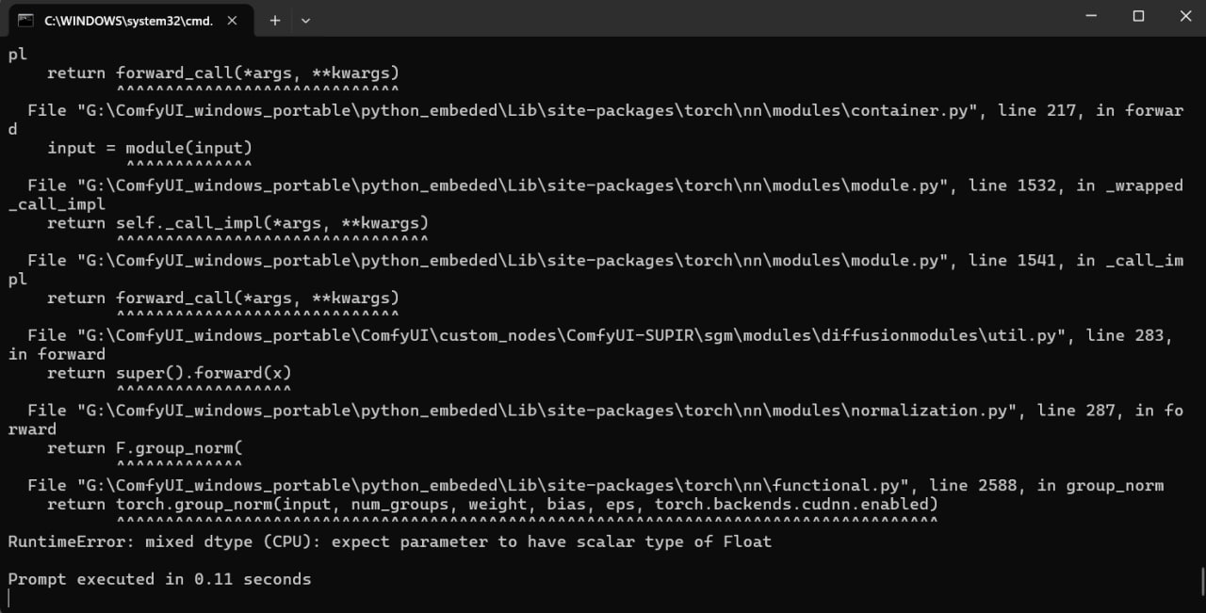Click the module.py line 1541 traceback entry
The image size is (1206, 613).
603,261
